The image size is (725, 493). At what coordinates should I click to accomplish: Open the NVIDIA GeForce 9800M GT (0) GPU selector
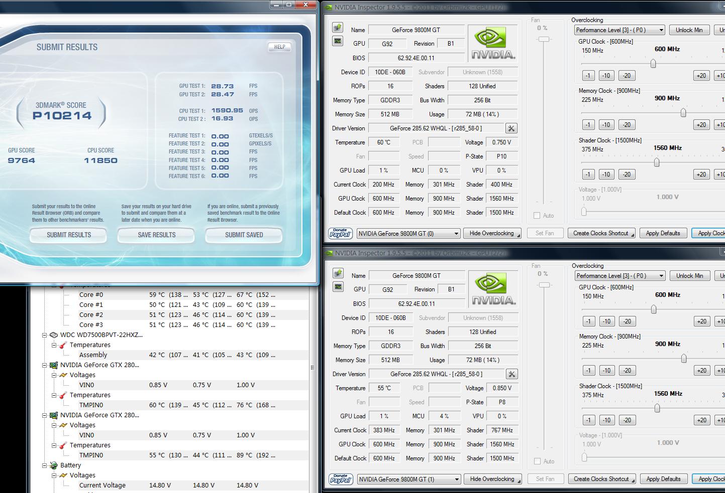coord(408,234)
